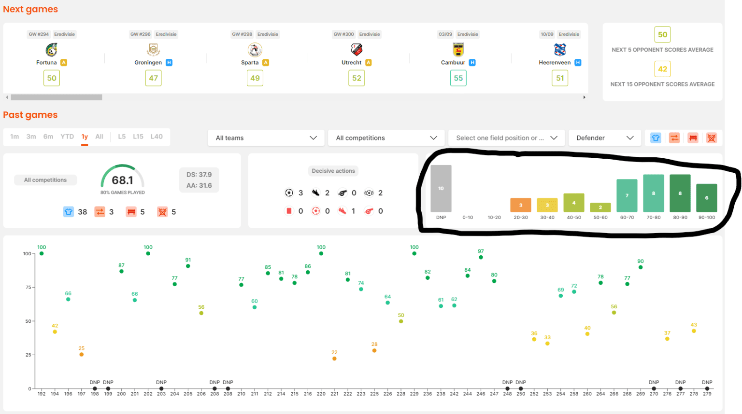The image size is (742, 414).
Task: Click the 70-80 histogram bar
Action: [654, 193]
